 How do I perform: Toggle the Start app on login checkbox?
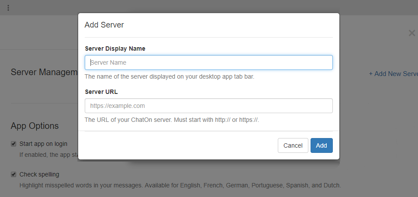coord(14,144)
